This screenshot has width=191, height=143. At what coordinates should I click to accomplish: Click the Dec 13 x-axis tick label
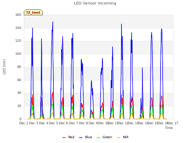(x=133, y=123)
